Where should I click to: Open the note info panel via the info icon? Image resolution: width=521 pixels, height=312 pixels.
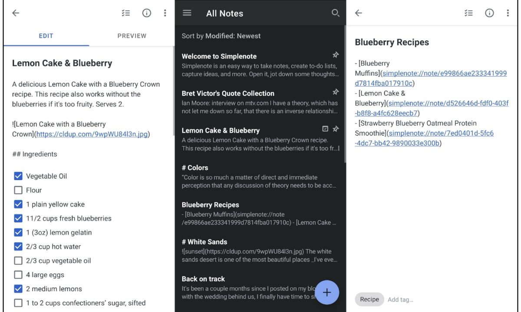(x=147, y=13)
